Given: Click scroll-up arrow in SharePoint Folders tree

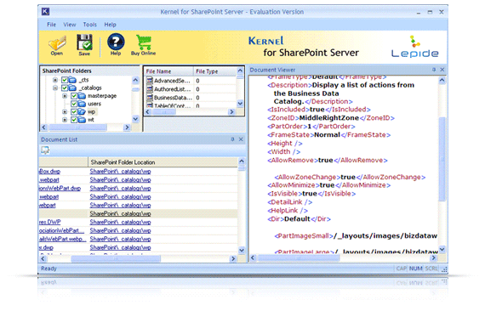Looking at the screenshot, I should click(x=135, y=80).
